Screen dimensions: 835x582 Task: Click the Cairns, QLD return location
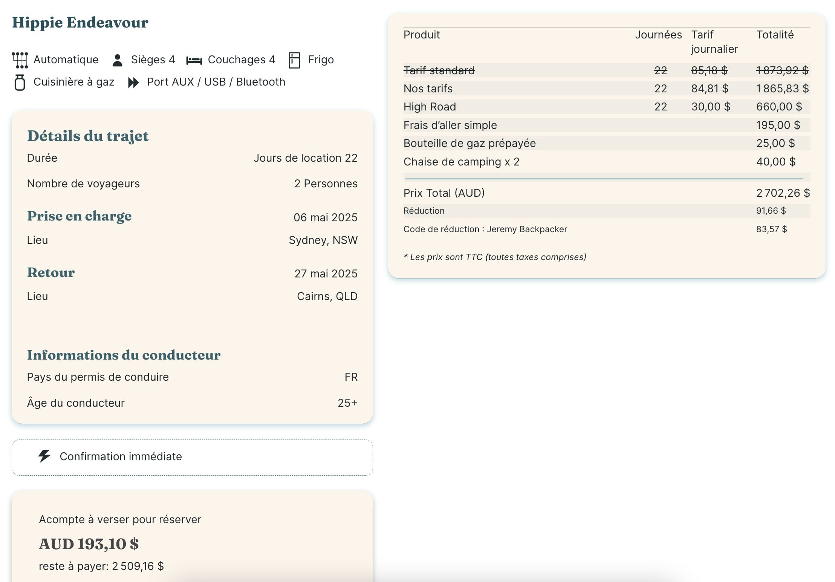click(327, 296)
